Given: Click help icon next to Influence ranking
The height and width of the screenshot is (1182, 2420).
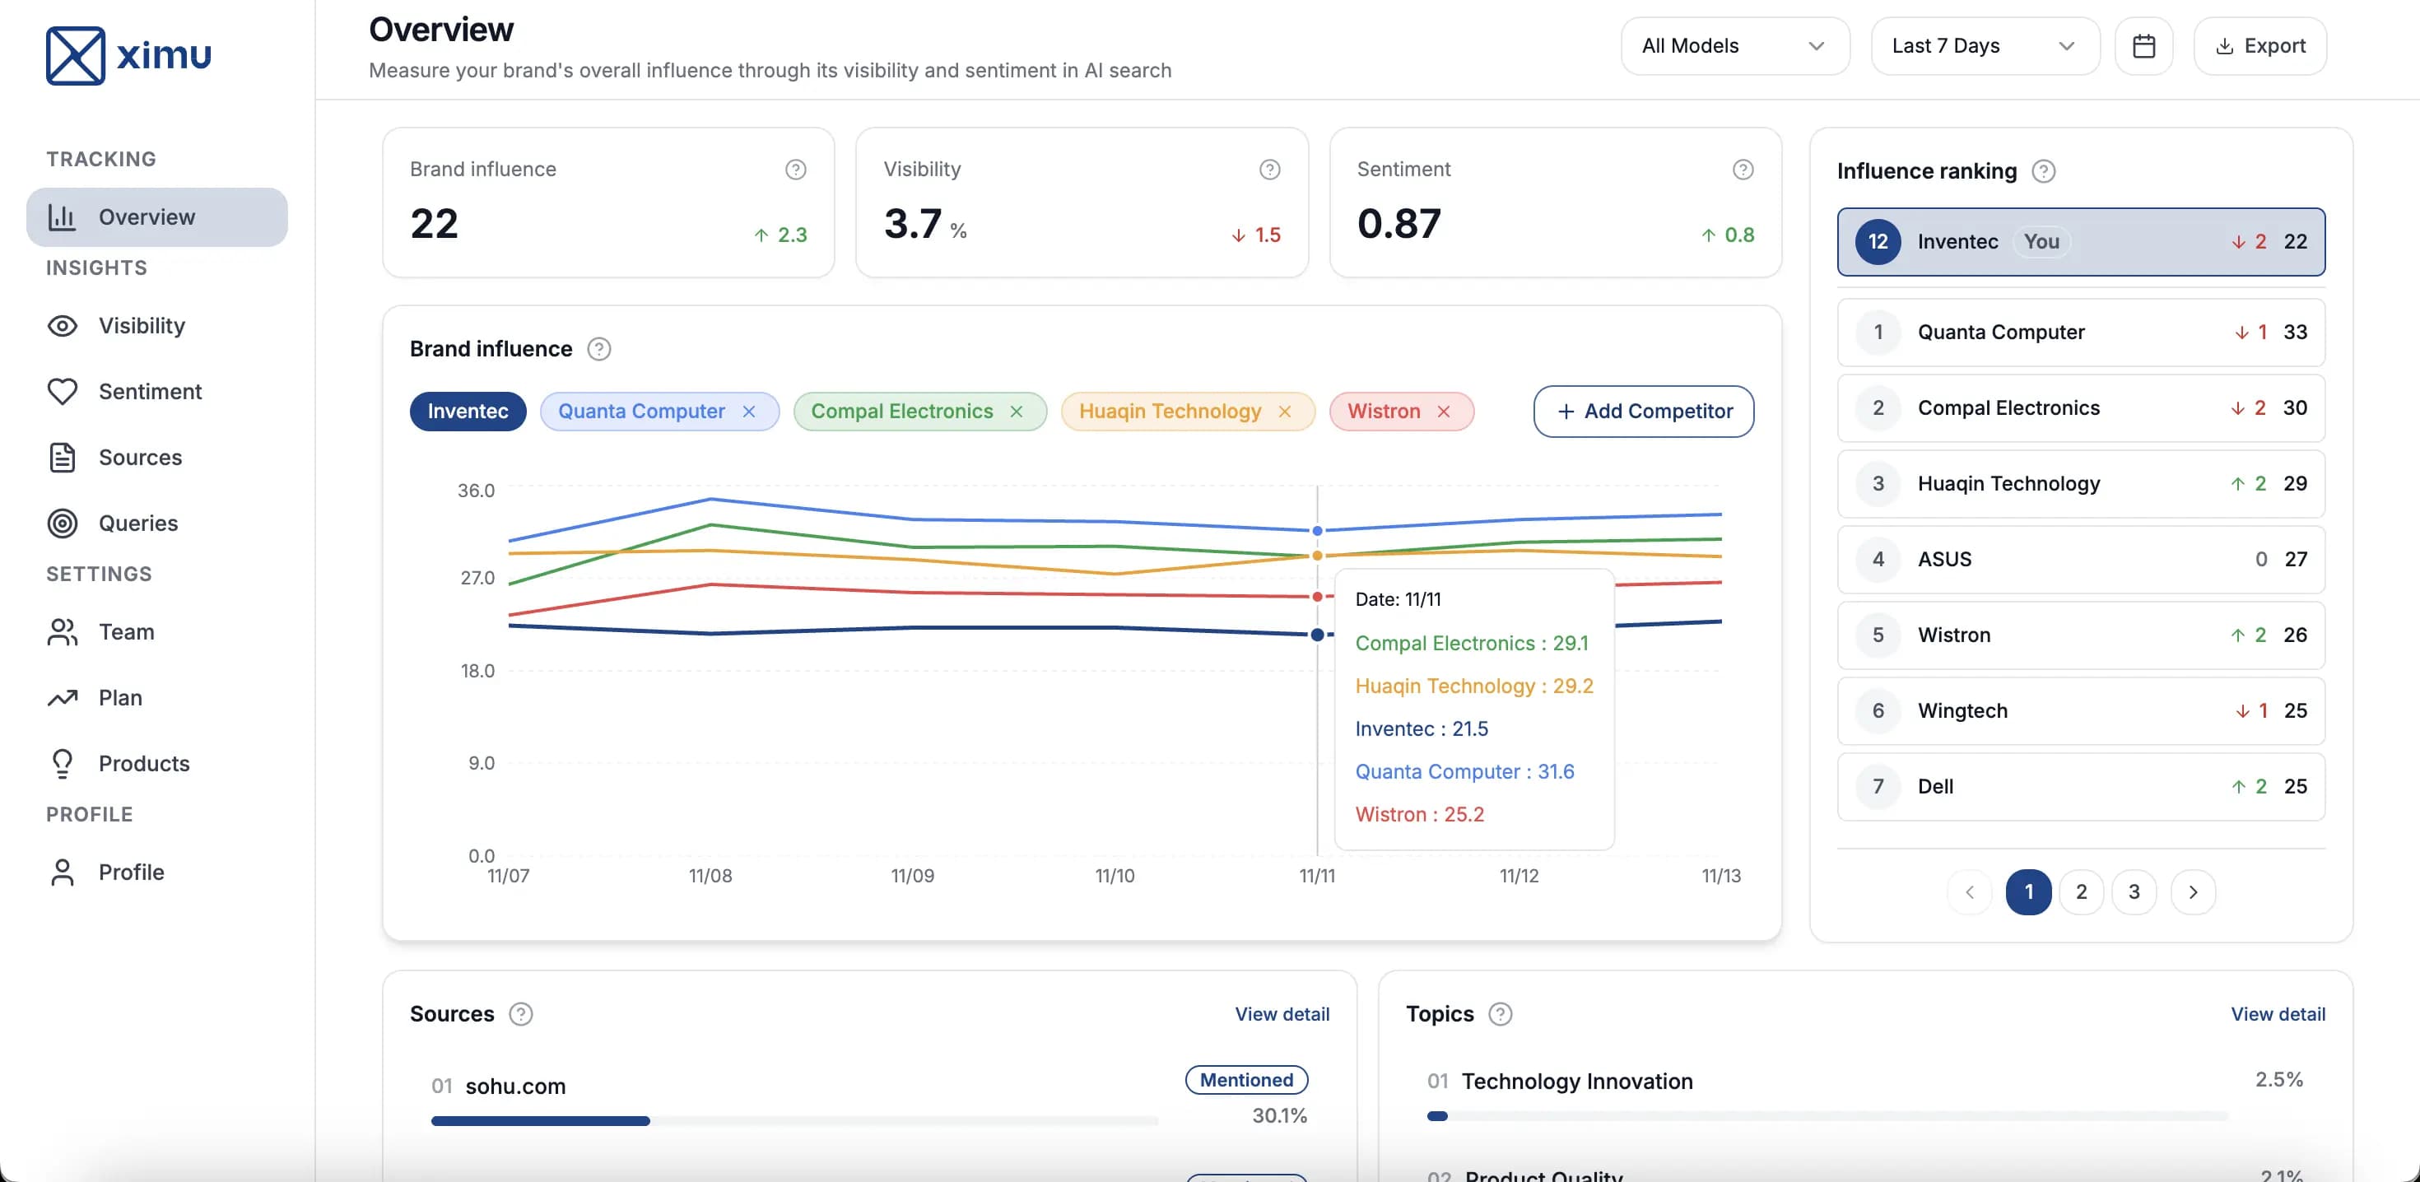Looking at the screenshot, I should [2043, 171].
